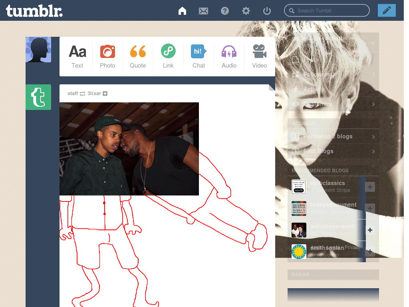Viewport: 409px width, 307px height.
Task: Open the inbox envelope icon
Action: (x=203, y=11)
